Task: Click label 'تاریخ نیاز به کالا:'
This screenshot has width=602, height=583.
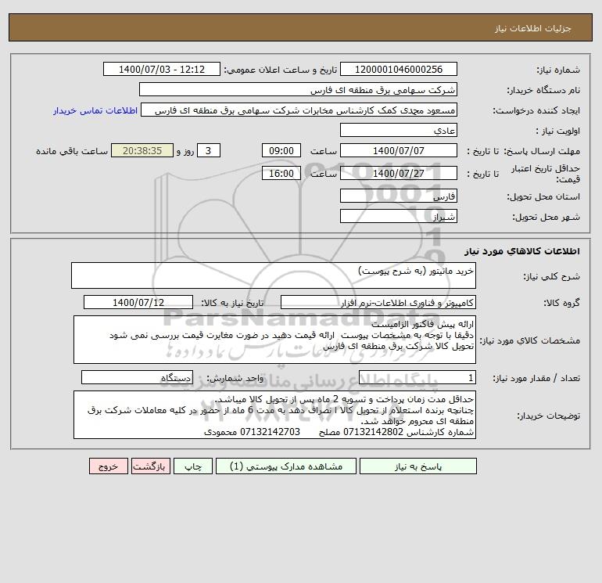Action: (x=232, y=303)
